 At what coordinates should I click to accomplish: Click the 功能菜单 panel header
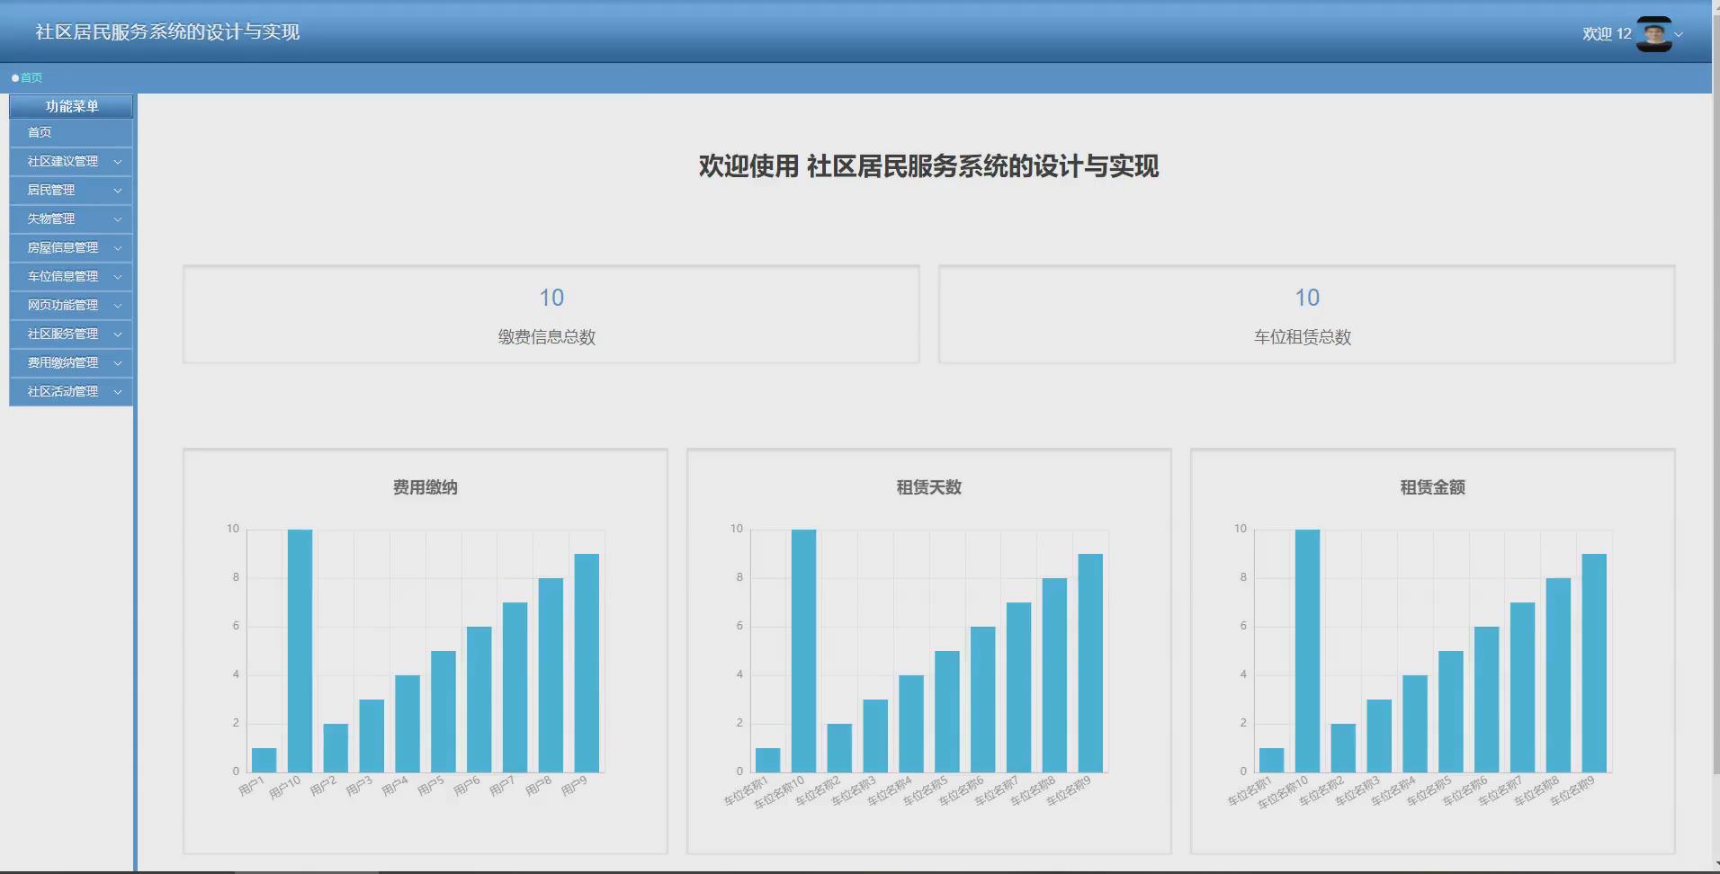coord(73,105)
